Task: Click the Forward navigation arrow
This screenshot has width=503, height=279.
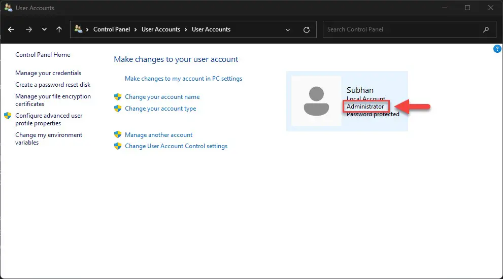Action: (x=28, y=29)
